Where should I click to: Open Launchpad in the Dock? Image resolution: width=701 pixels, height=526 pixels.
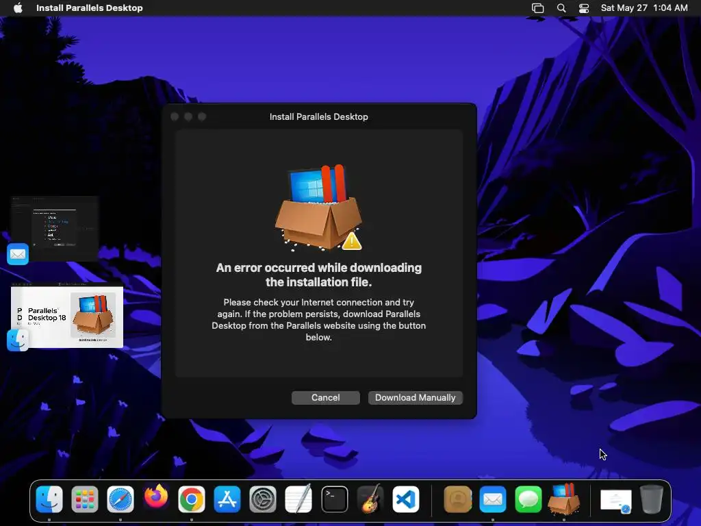coord(84,499)
